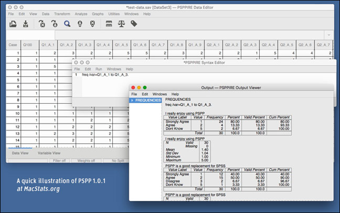Select the Q100 column header
The image size is (340, 213).
coord(30,45)
